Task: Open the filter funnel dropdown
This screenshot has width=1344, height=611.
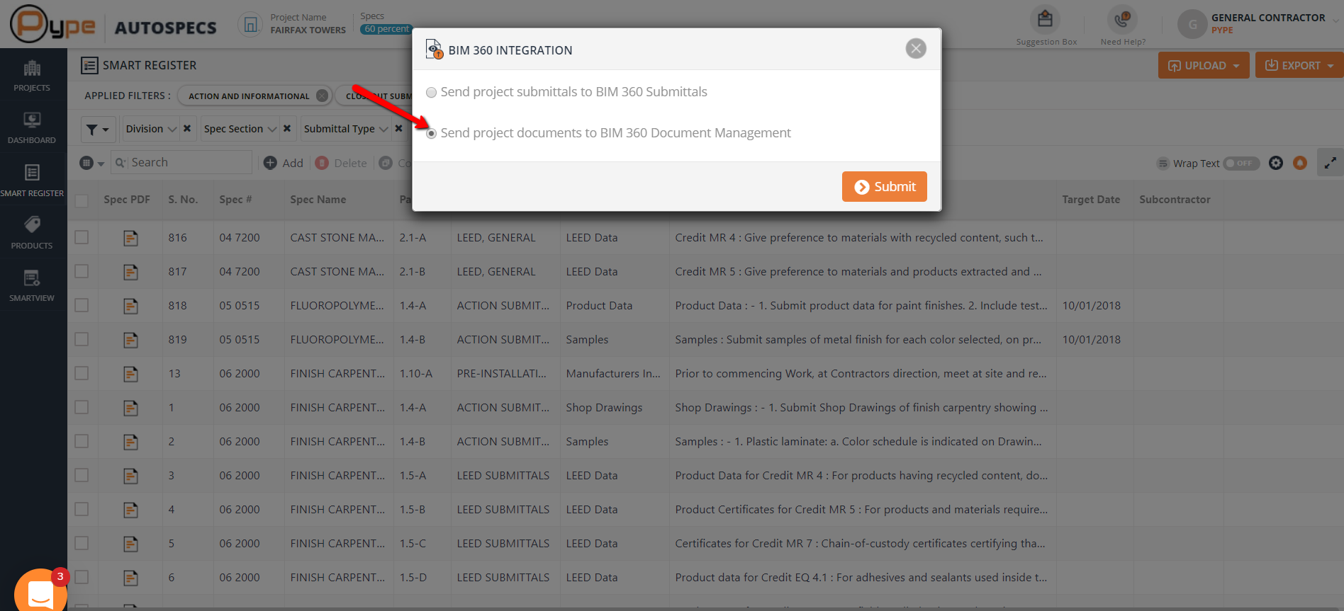Action: point(98,130)
